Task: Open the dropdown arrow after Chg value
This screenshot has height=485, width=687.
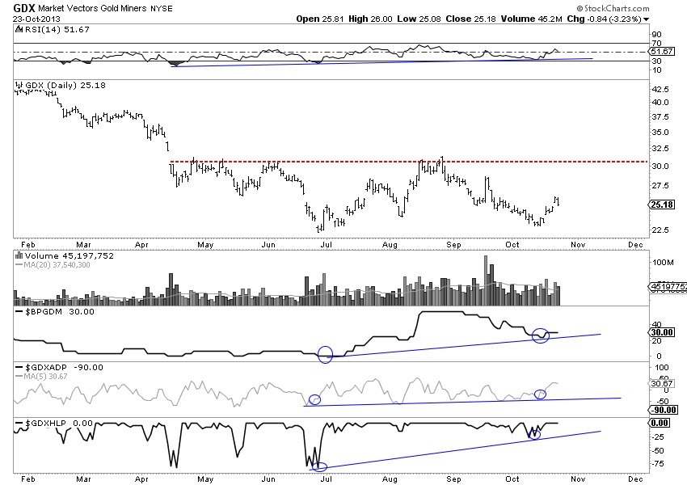Action: click(x=647, y=19)
